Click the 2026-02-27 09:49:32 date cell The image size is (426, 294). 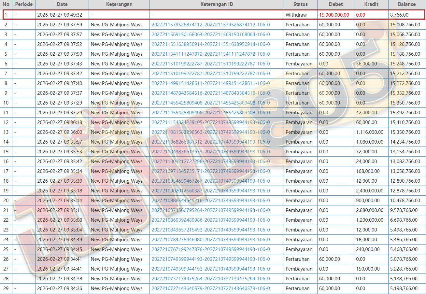pyautogui.click(x=60, y=15)
